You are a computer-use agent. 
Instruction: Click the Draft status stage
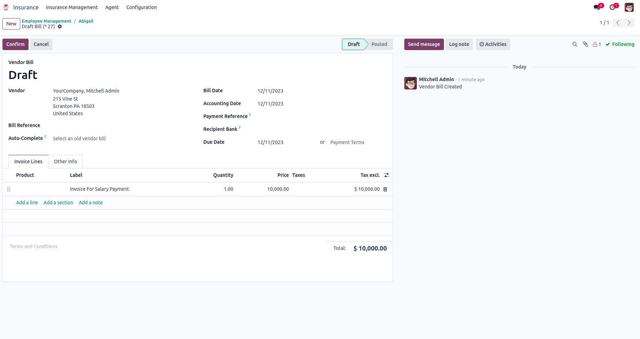pyautogui.click(x=354, y=44)
